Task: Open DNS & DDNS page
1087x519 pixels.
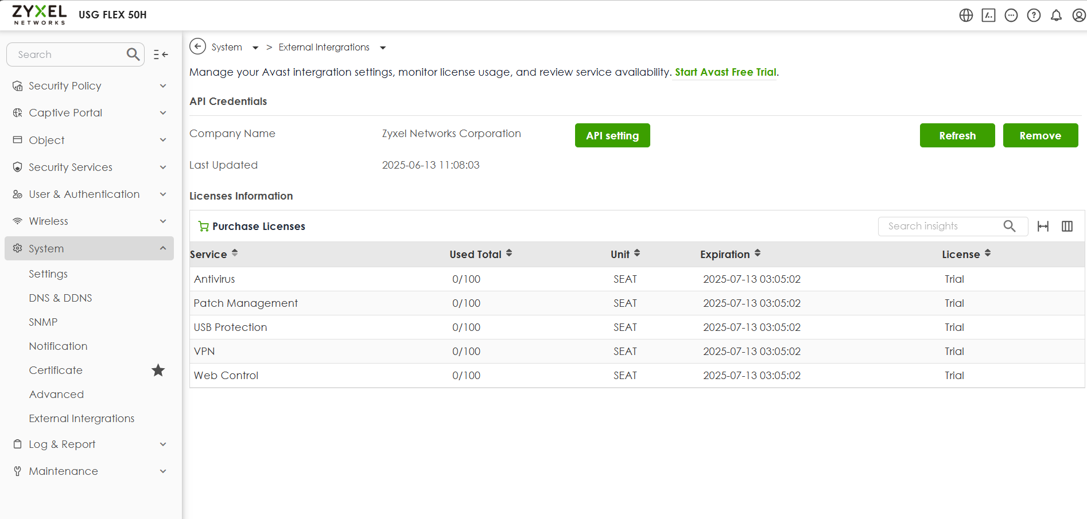Action: (60, 298)
